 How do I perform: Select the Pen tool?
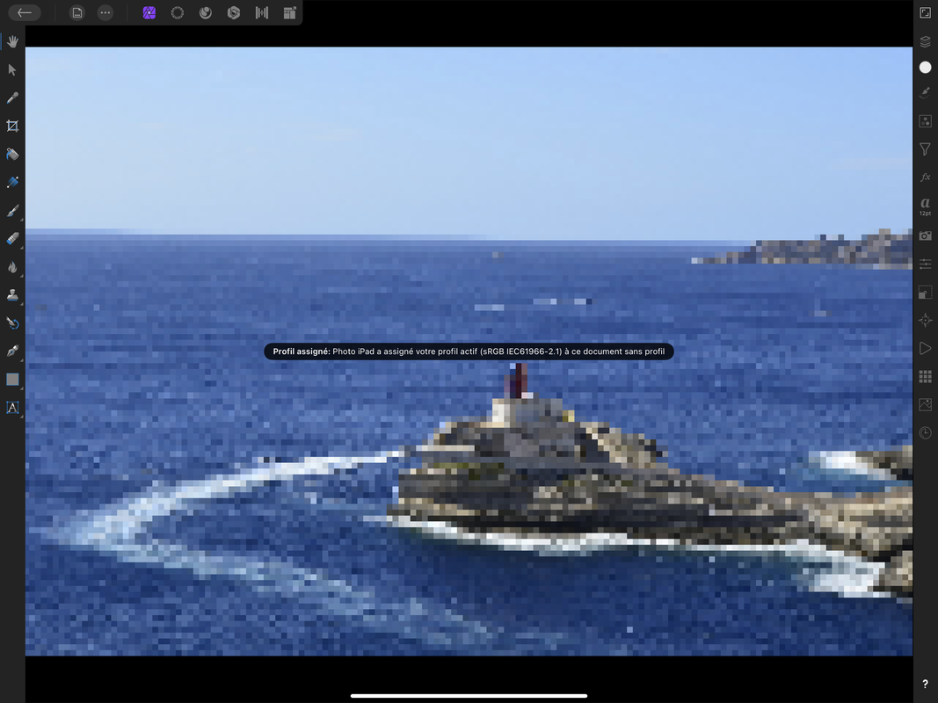click(12, 351)
